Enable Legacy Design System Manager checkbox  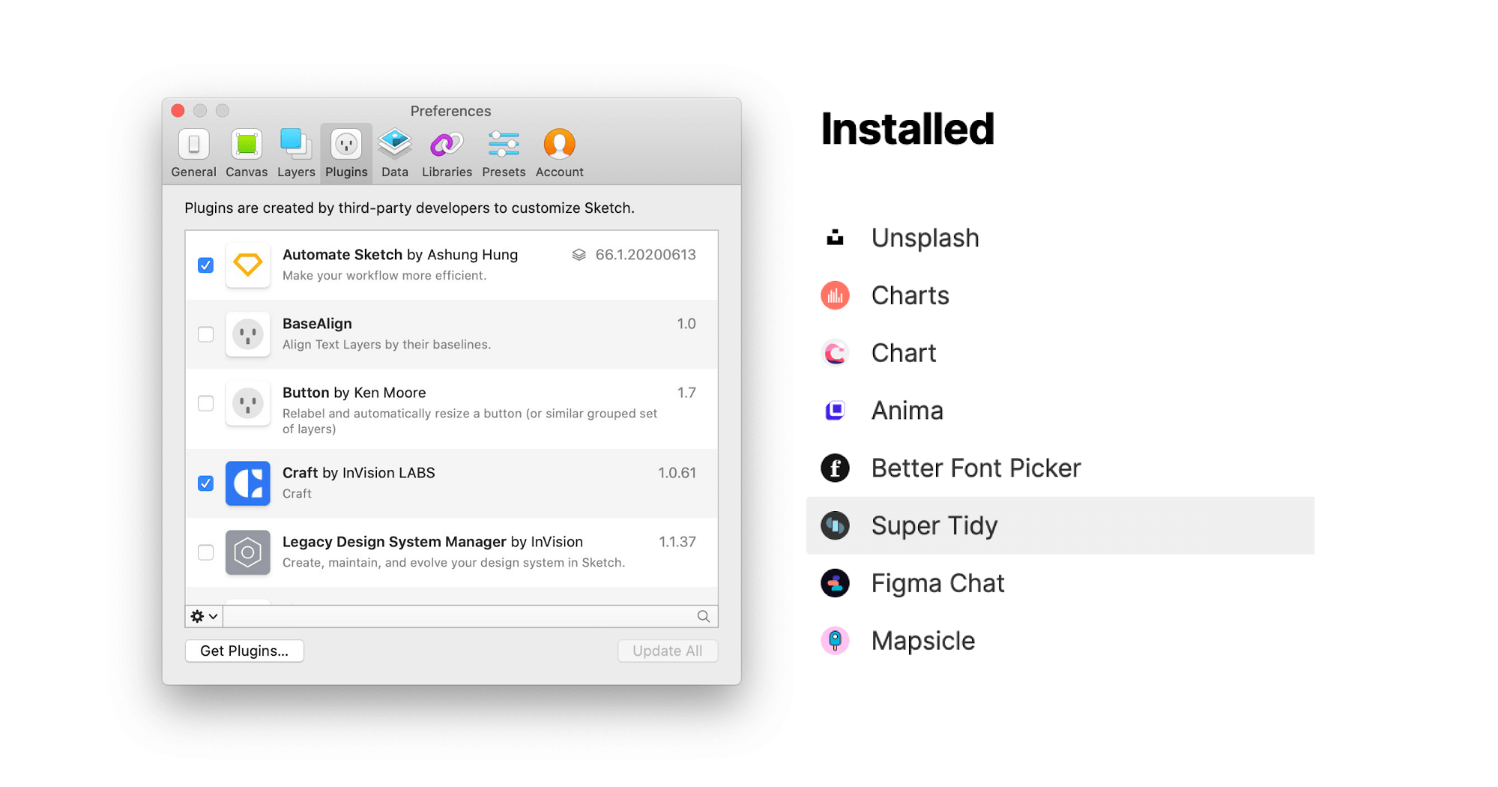click(x=205, y=552)
